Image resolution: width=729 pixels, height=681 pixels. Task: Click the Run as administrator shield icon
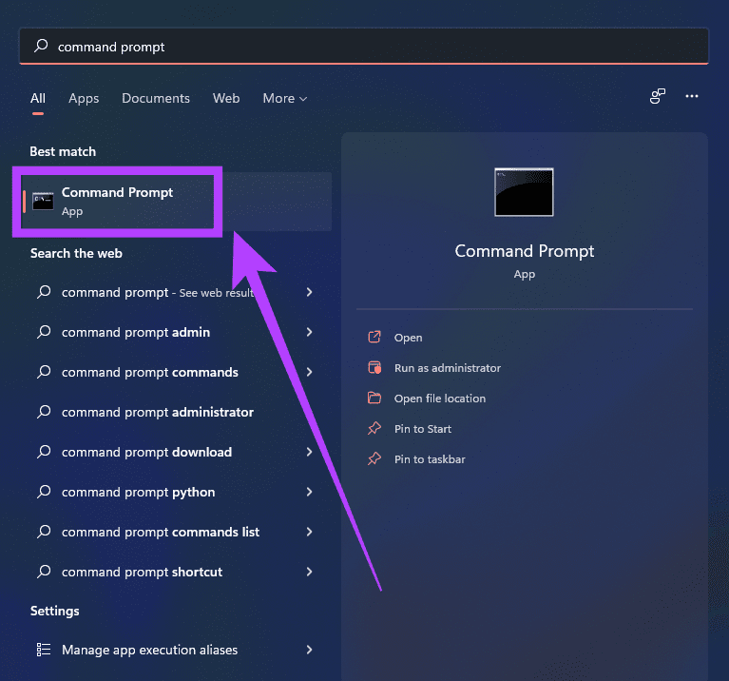pos(374,367)
